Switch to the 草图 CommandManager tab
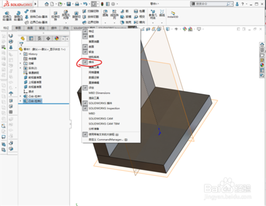 (18, 27)
